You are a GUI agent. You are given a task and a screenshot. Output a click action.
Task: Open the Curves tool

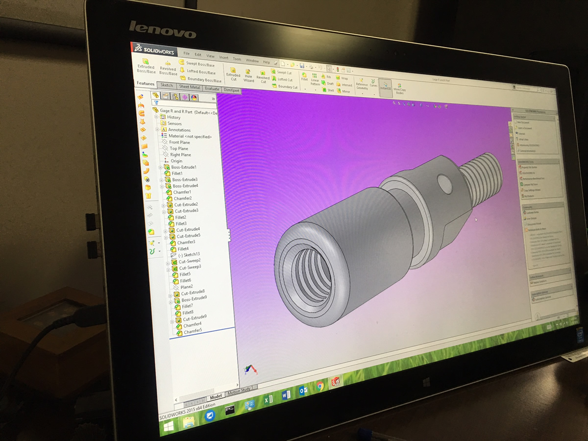[x=374, y=83]
